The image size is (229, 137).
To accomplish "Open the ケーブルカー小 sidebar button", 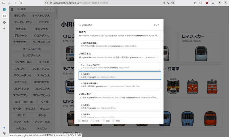I will point(32,49).
